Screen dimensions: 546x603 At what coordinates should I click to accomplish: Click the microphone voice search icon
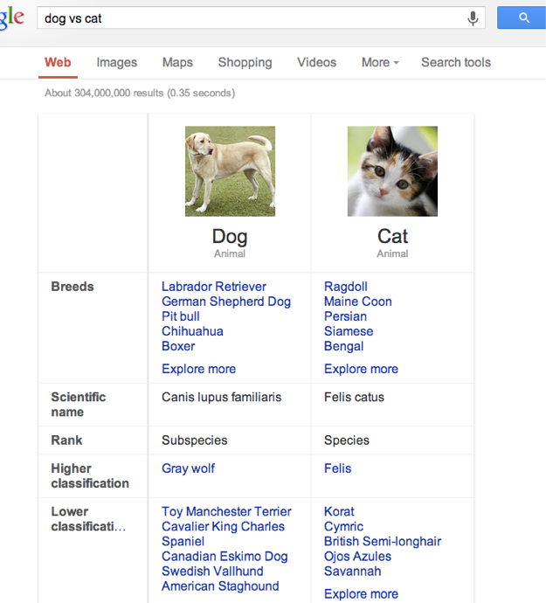pos(473,18)
